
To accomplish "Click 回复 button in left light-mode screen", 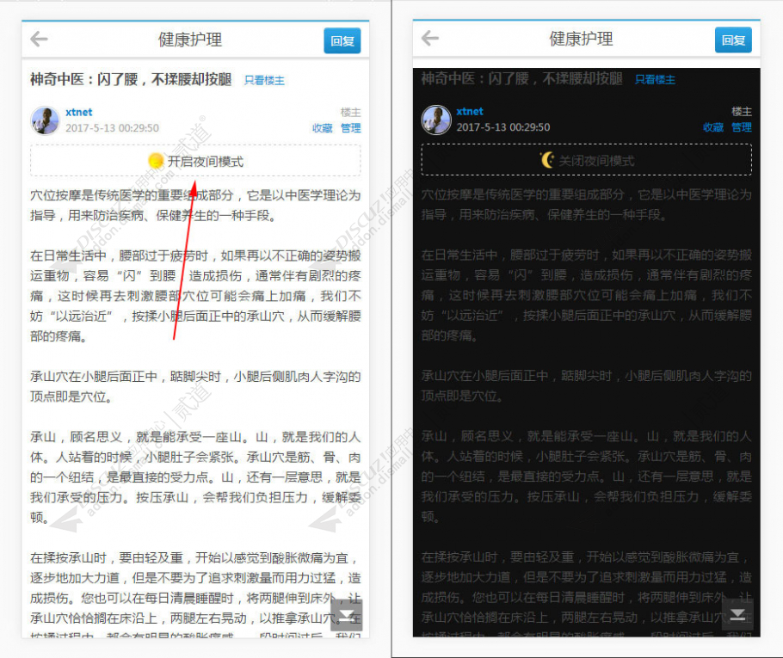I will 342,40.
